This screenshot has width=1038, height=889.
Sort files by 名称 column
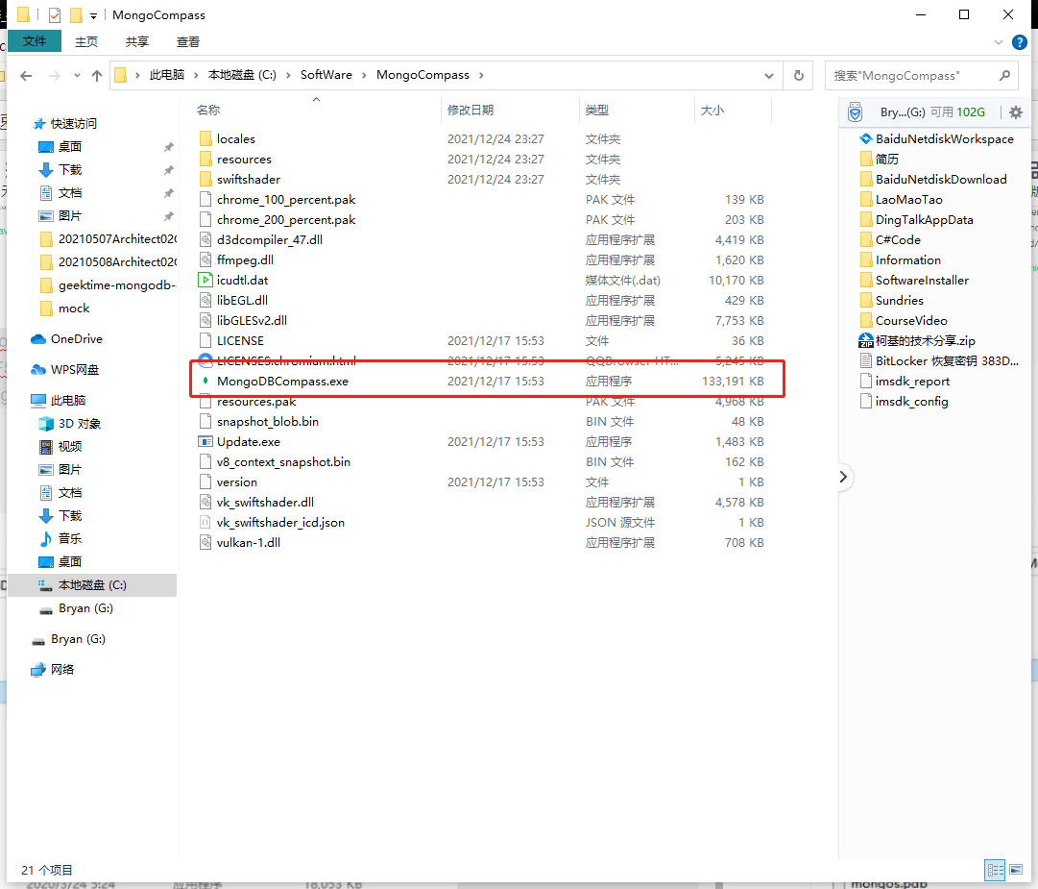coord(208,110)
